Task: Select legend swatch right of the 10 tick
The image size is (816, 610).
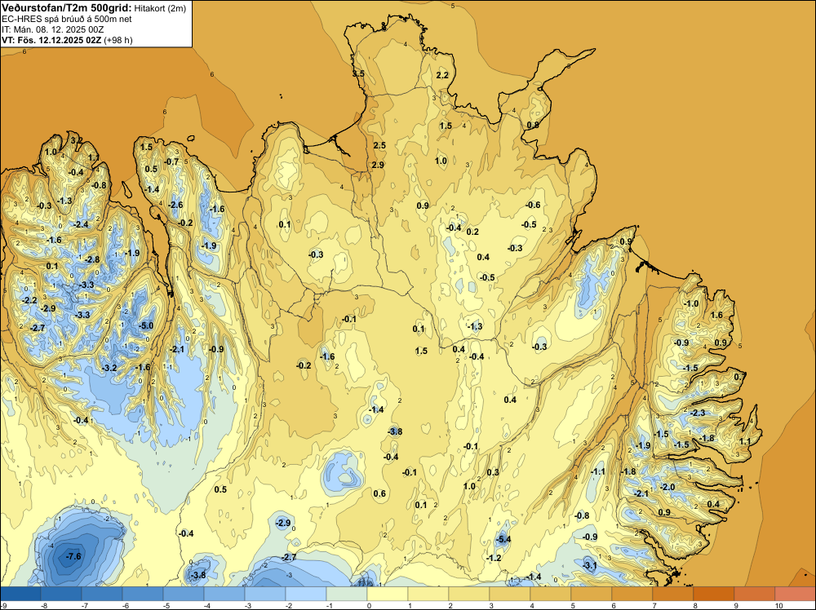Action: (795, 594)
